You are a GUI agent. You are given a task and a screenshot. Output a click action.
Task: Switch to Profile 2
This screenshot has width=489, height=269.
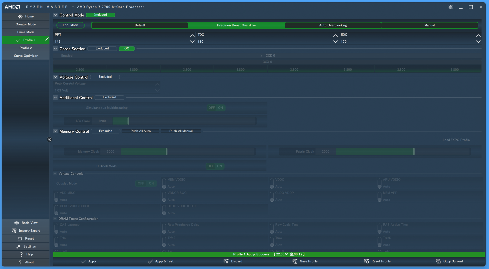point(25,48)
